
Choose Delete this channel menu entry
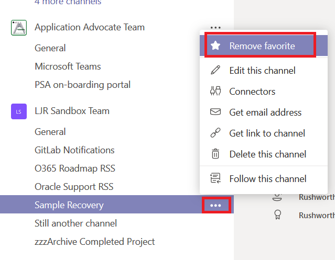[267, 154]
